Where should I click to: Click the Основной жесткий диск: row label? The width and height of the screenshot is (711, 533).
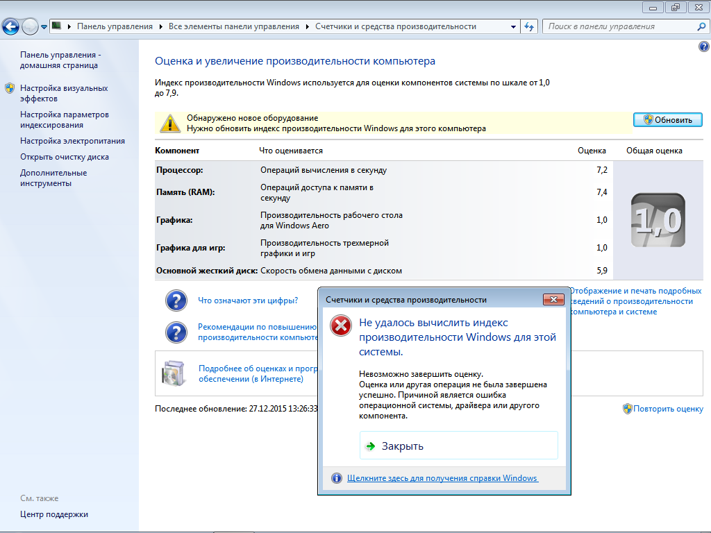pos(207,271)
